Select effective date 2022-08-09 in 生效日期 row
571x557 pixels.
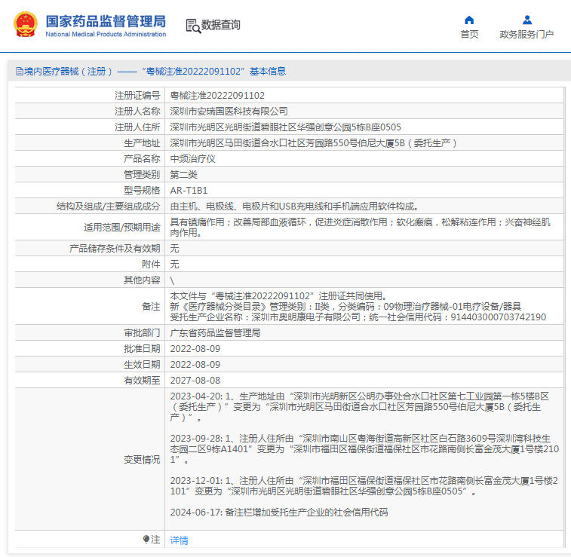(x=195, y=365)
